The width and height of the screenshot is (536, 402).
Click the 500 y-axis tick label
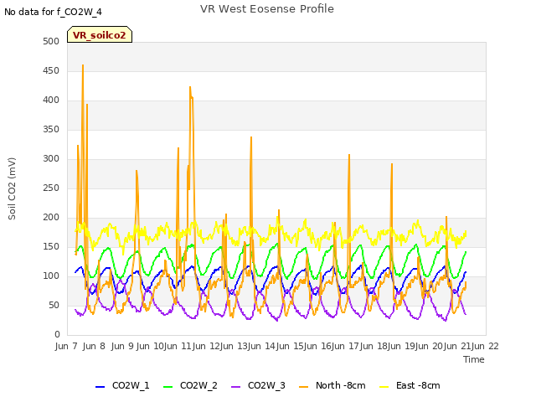[51, 41]
